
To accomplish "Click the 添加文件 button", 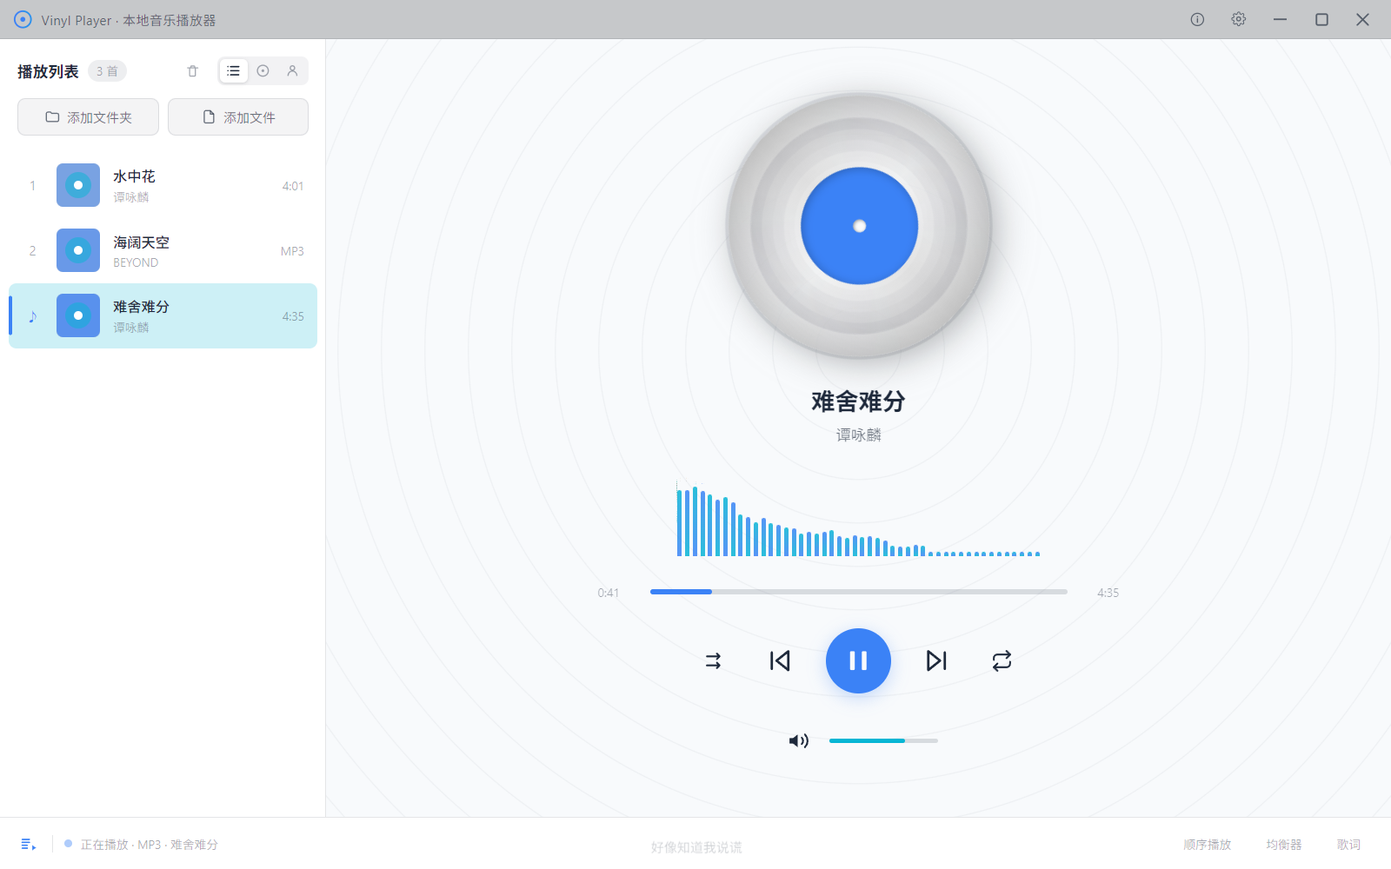I will click(x=238, y=116).
